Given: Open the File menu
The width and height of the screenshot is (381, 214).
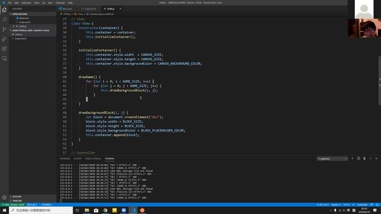Looking at the screenshot, I should [10, 2].
